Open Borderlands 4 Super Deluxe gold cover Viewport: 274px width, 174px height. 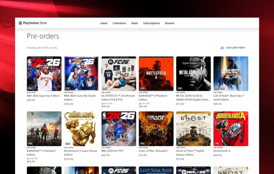click(81, 129)
